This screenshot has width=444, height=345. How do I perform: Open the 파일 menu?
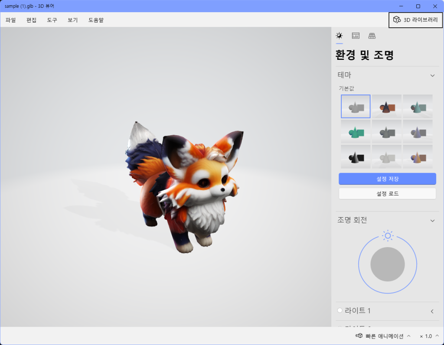pos(11,20)
